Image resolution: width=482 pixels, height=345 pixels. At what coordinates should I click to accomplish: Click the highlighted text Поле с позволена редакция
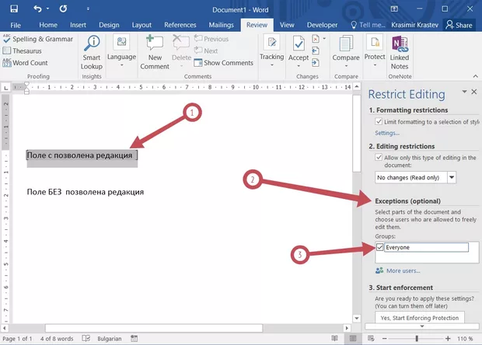coord(79,156)
